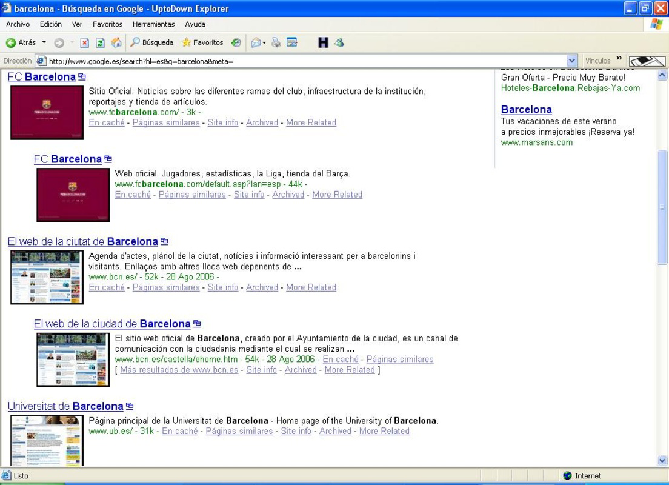
Task: Click the www.marsans.com ad URL
Action: click(x=537, y=142)
